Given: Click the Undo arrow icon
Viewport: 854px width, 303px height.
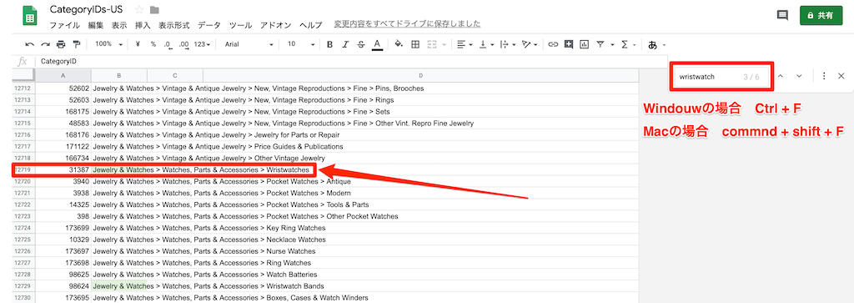Looking at the screenshot, I should (30, 45).
